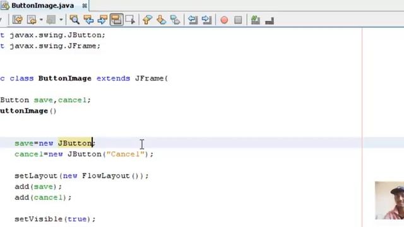This screenshot has height=227, width=404.
Task: Click the 'setLayout' method call
Action: 36,176
